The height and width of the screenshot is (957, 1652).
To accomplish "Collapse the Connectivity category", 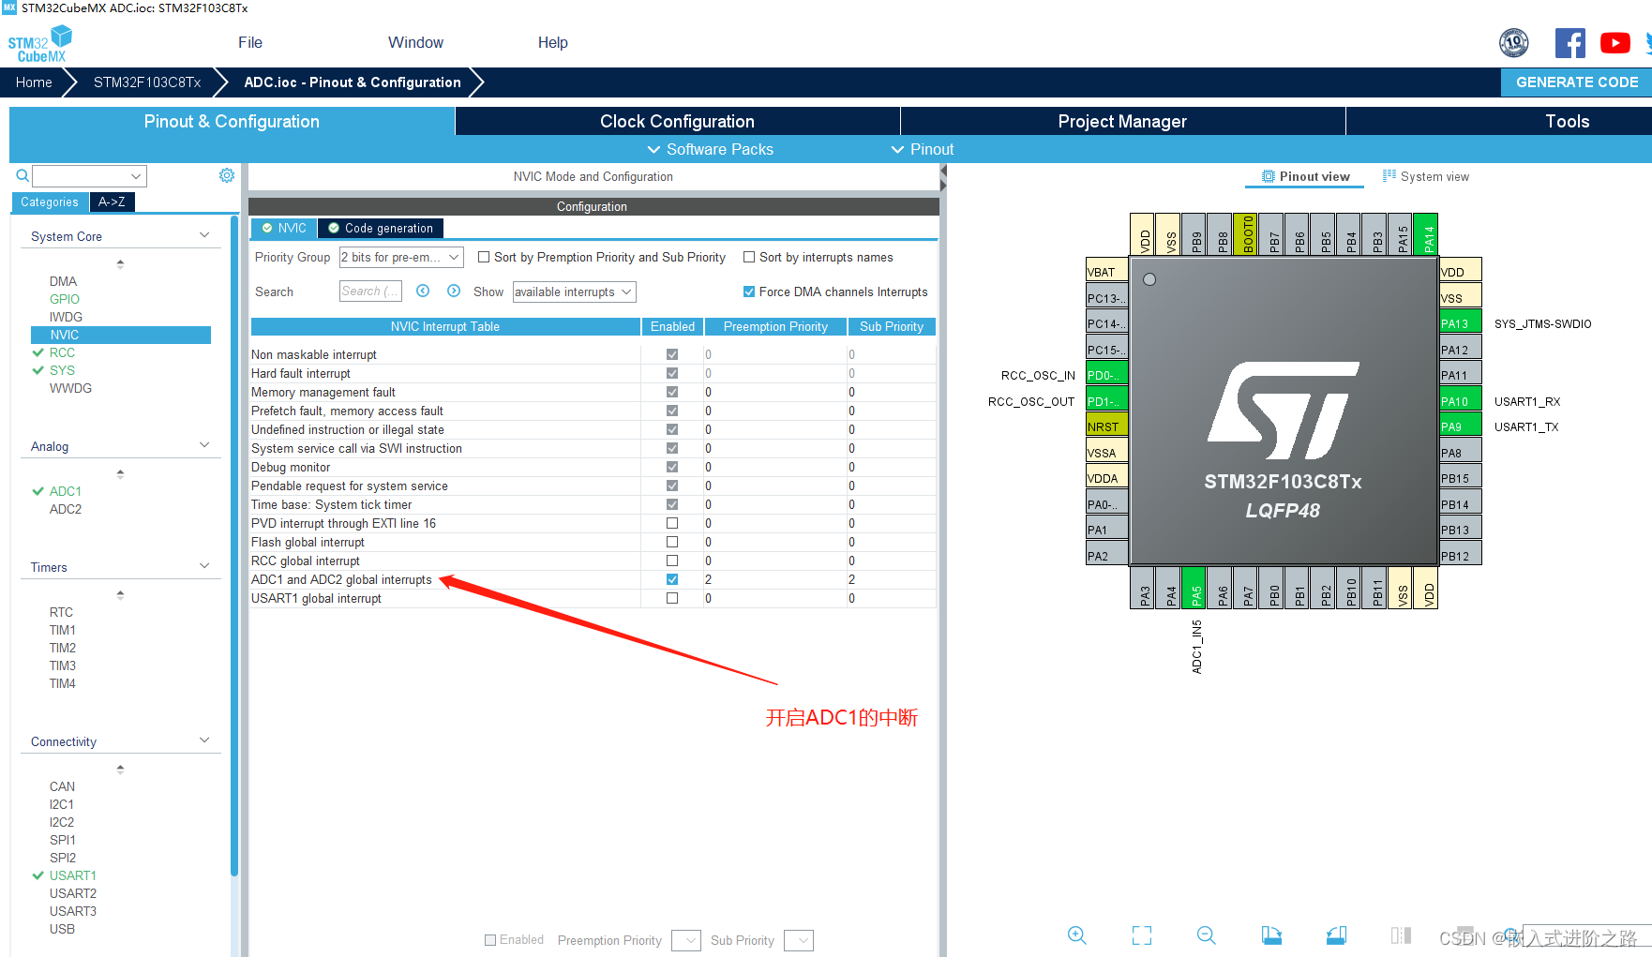I will (x=204, y=740).
